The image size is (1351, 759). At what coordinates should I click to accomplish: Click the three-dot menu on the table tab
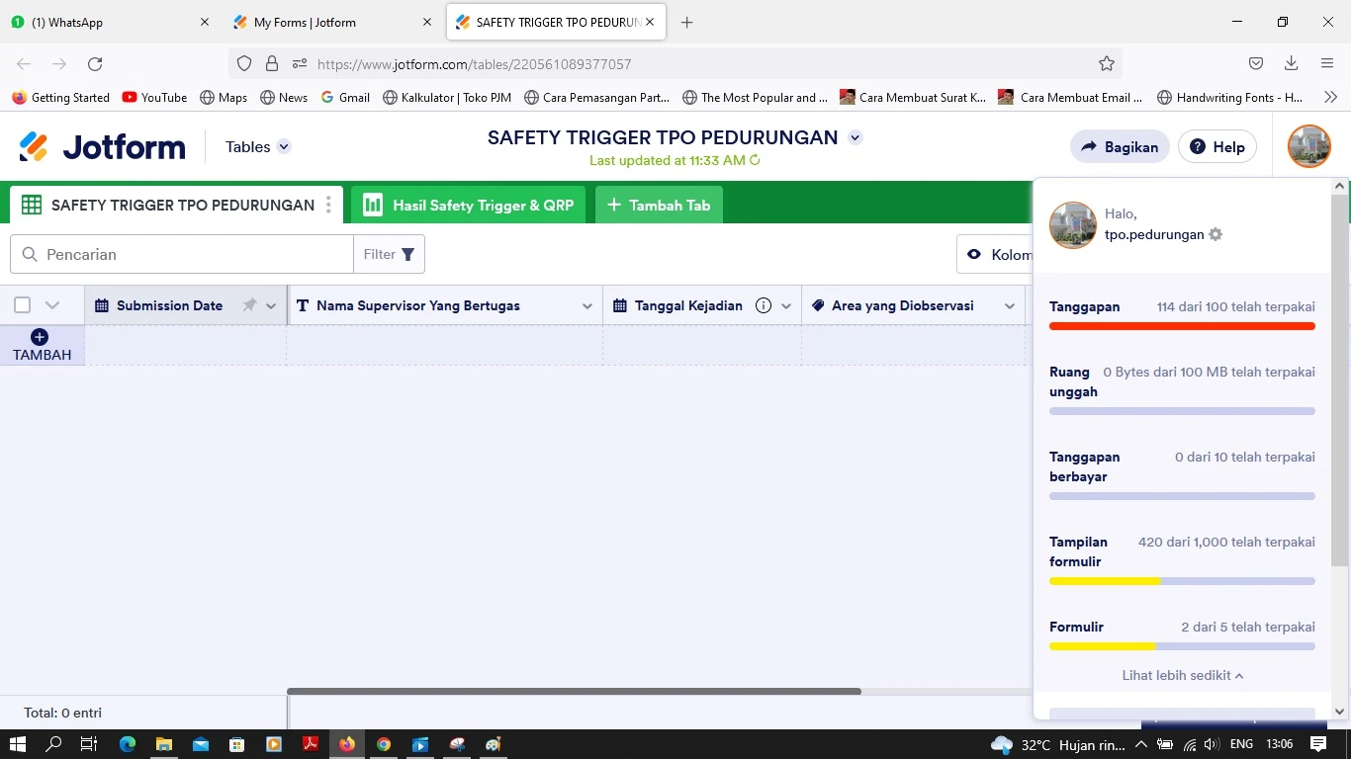(328, 205)
